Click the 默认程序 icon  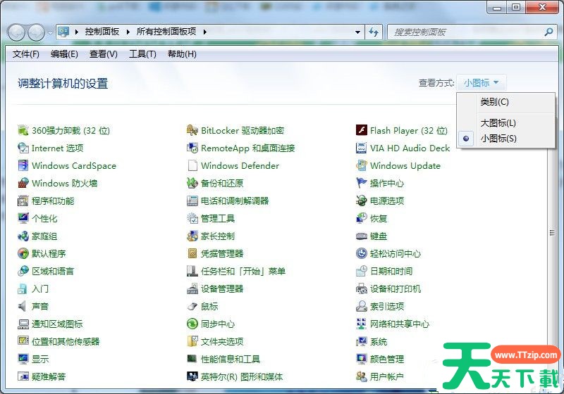[23, 254]
